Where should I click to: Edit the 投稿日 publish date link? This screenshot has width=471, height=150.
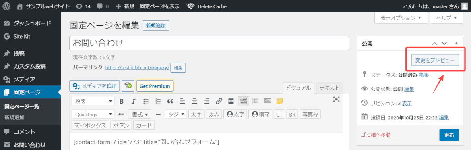[444, 117]
